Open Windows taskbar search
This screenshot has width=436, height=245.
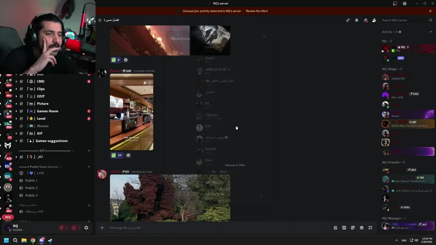point(15,240)
